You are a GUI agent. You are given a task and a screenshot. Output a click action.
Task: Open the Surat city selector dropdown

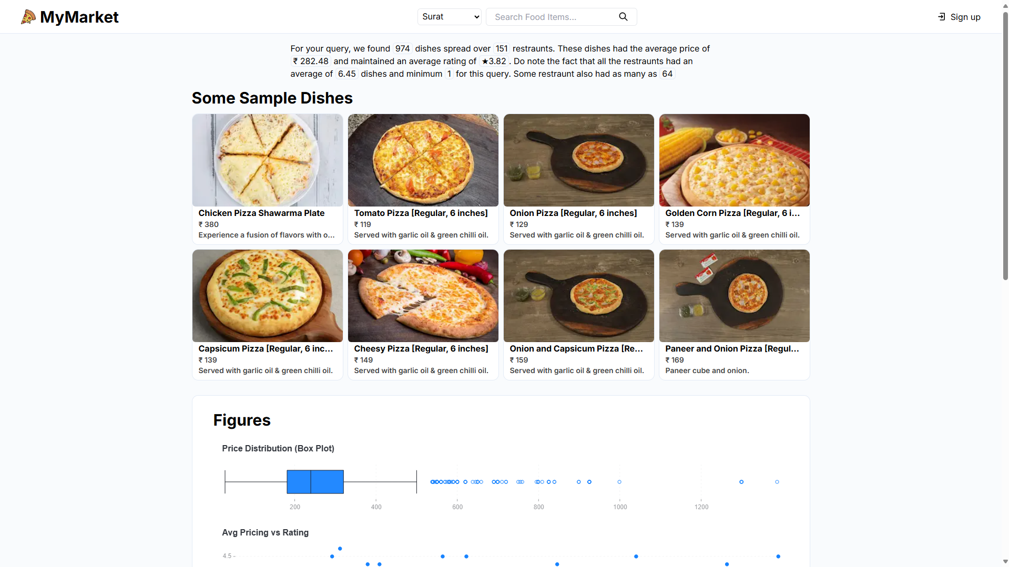tap(449, 16)
